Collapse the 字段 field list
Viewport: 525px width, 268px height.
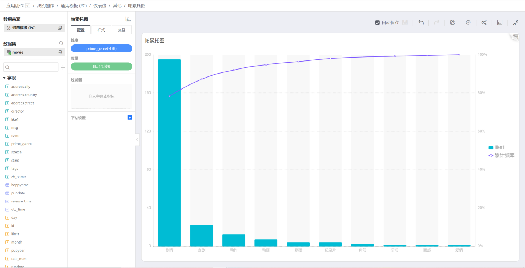pos(4,78)
